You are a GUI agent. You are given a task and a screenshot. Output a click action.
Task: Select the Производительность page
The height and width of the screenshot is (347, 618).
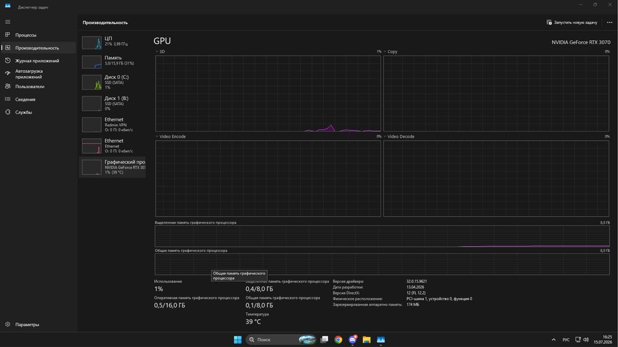(x=38, y=48)
